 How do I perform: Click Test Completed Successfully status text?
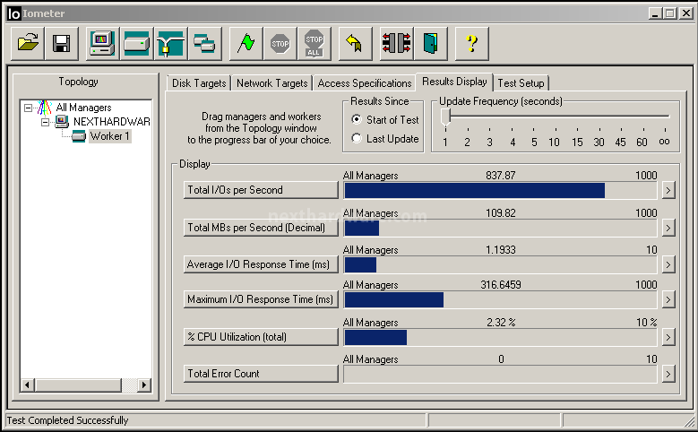[67, 420]
